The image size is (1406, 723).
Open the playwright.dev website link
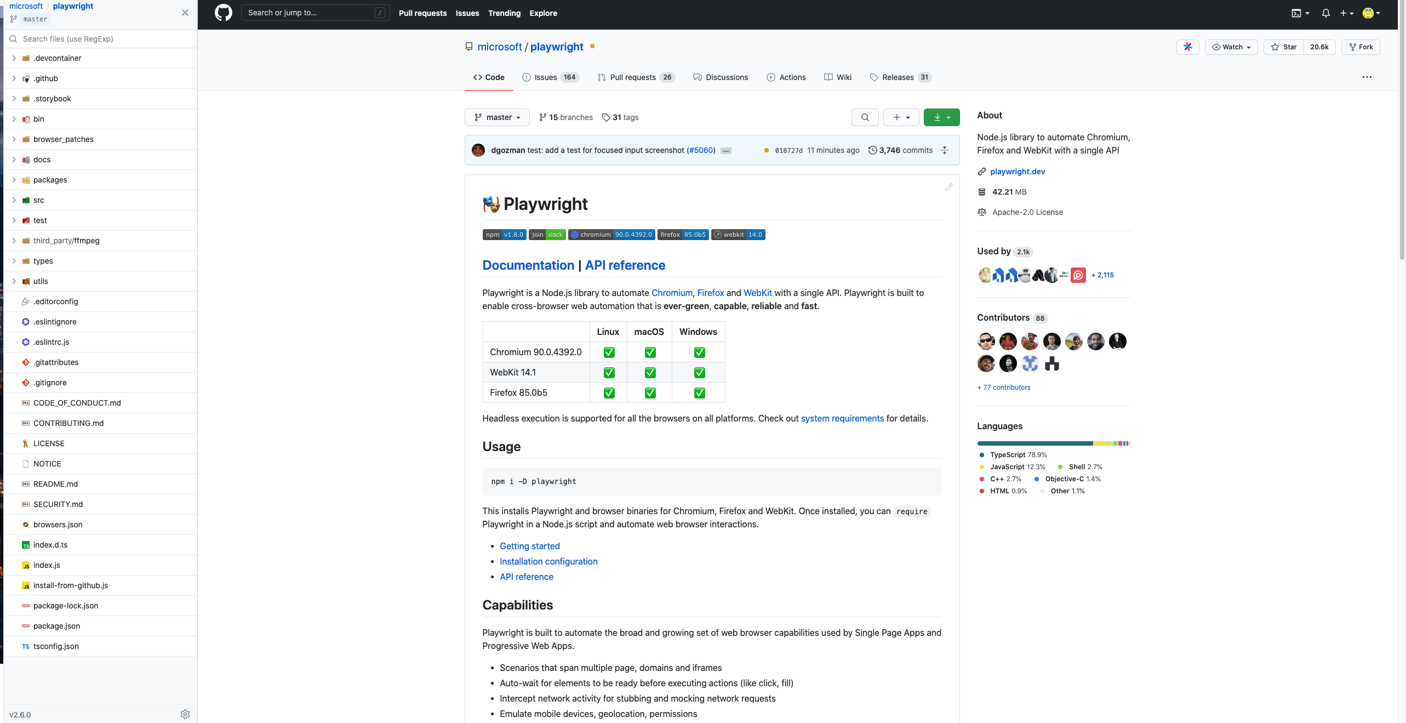[x=1017, y=172]
